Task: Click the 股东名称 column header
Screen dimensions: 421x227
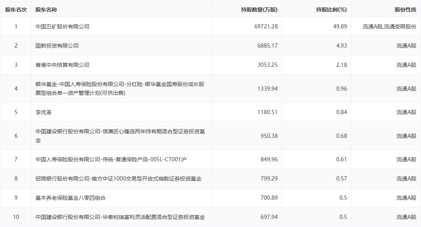Action: click(46, 10)
